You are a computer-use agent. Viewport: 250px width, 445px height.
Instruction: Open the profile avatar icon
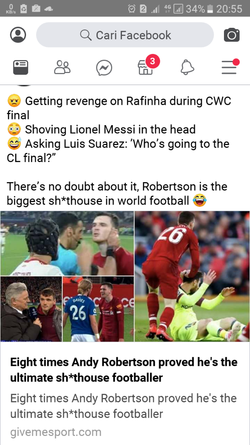pos(18,35)
